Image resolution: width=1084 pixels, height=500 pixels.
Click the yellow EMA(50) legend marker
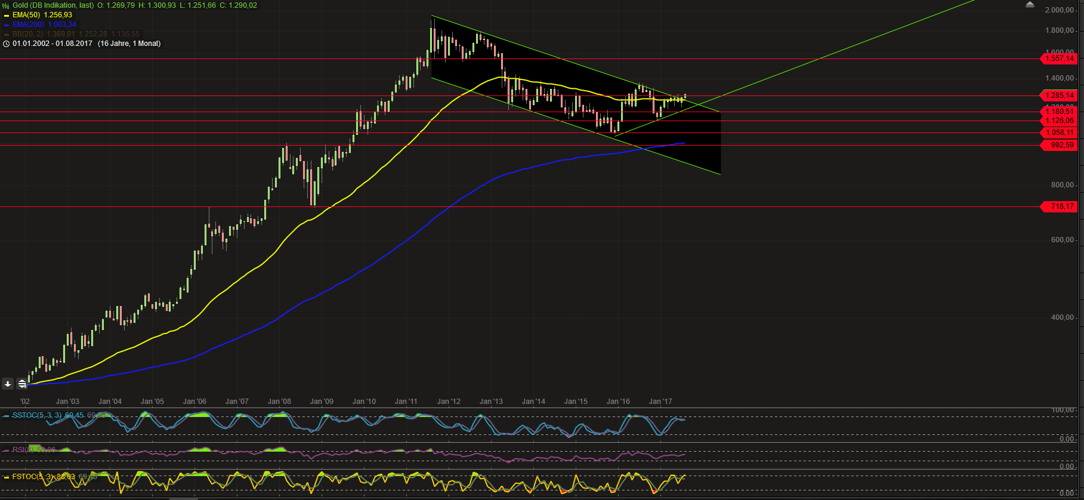6,15
